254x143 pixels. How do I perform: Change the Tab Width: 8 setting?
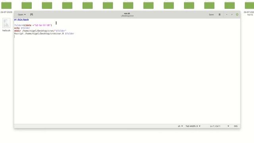pos(193,126)
